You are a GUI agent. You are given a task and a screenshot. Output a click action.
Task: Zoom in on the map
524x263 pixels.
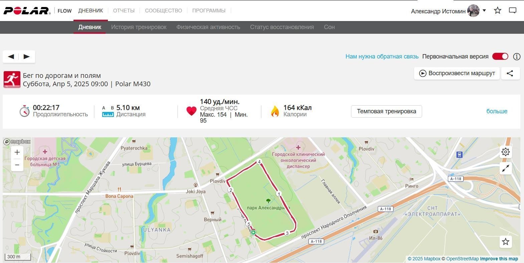[x=17, y=152]
